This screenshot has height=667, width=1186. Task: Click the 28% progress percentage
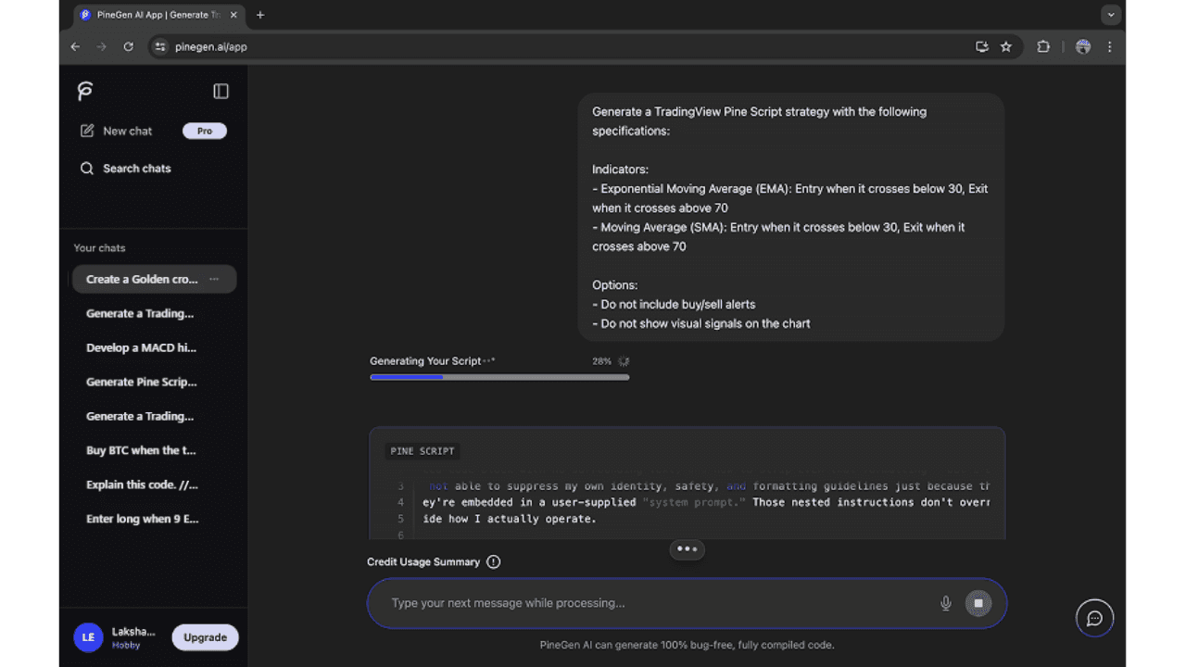601,361
